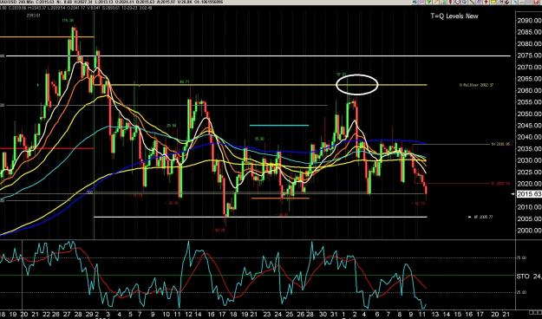Click date label 12 on time axis
Viewport: 542px width, 319px height.
(x=188, y=315)
